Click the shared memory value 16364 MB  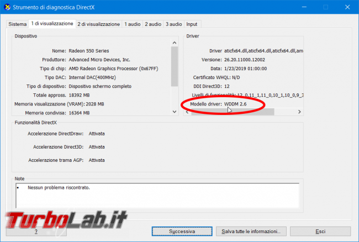79,113
